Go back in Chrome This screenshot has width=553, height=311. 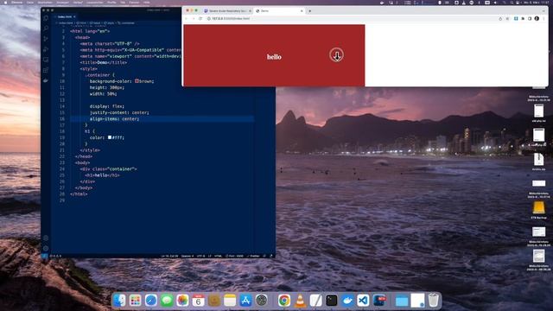(x=187, y=18)
